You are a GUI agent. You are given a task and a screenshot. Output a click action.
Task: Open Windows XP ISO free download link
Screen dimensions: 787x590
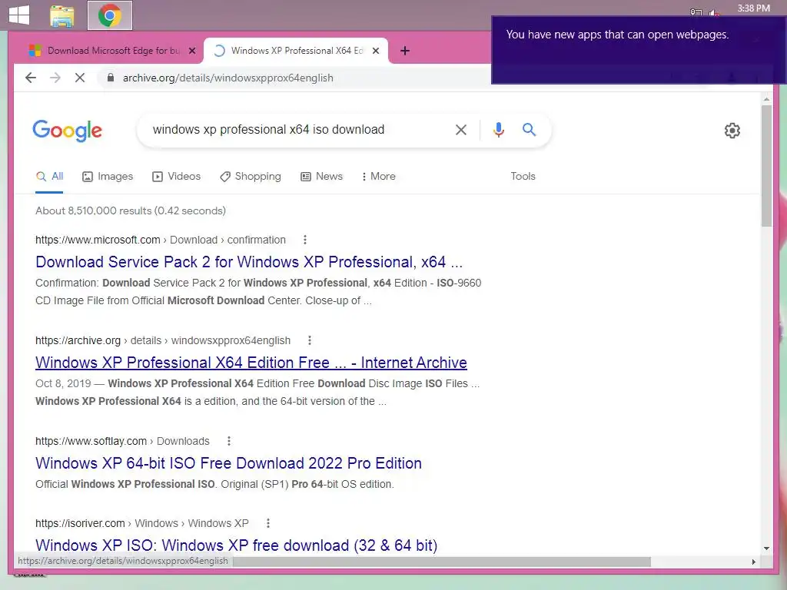[236, 545]
